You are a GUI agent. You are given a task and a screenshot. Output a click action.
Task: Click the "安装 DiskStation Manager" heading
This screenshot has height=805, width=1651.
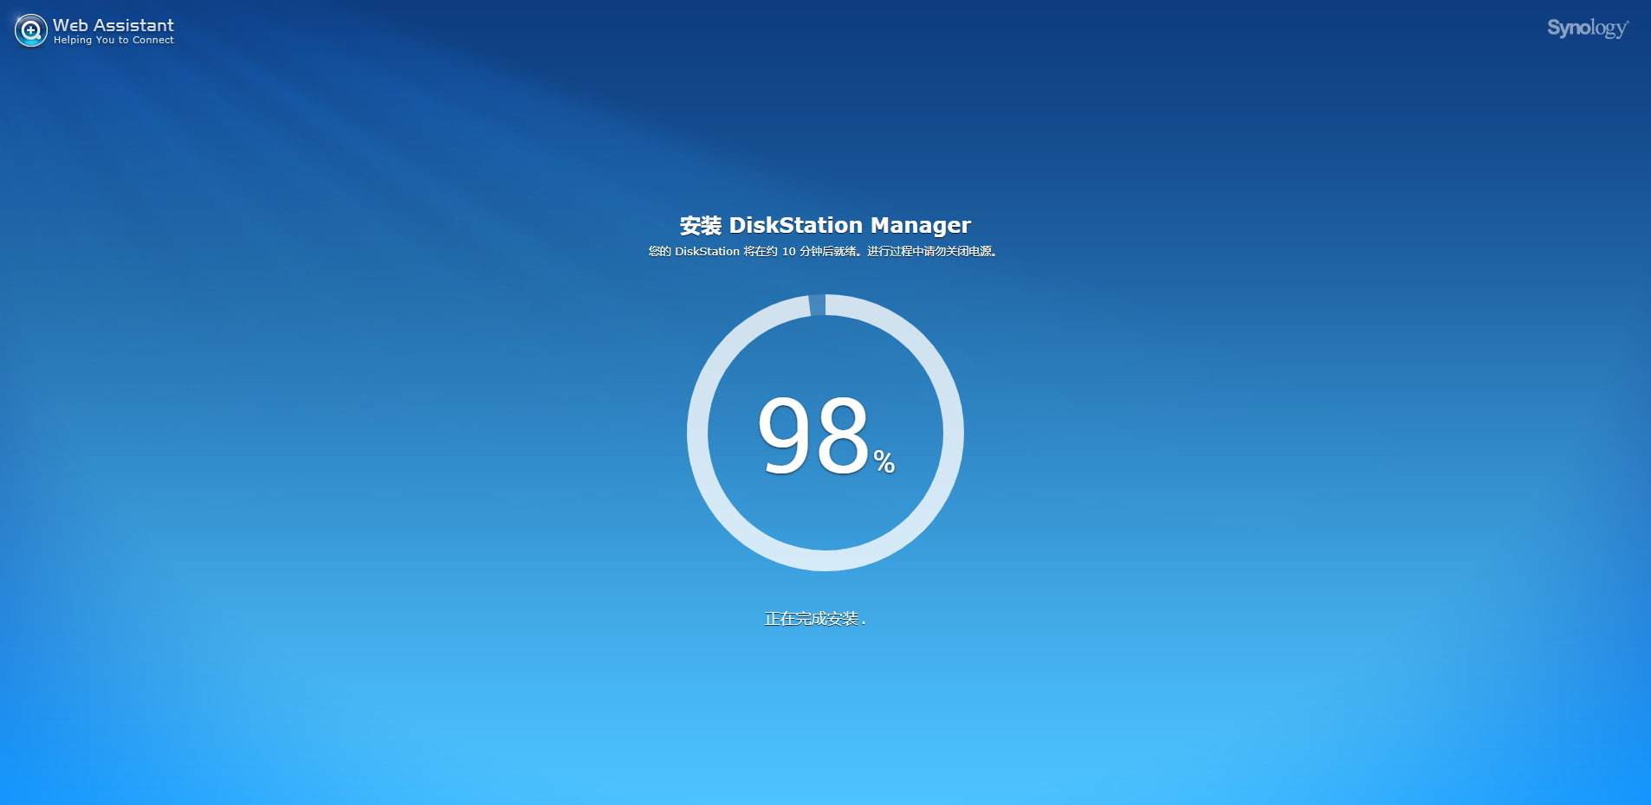(825, 225)
